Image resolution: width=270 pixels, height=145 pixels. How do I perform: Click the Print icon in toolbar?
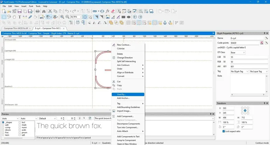37,11
